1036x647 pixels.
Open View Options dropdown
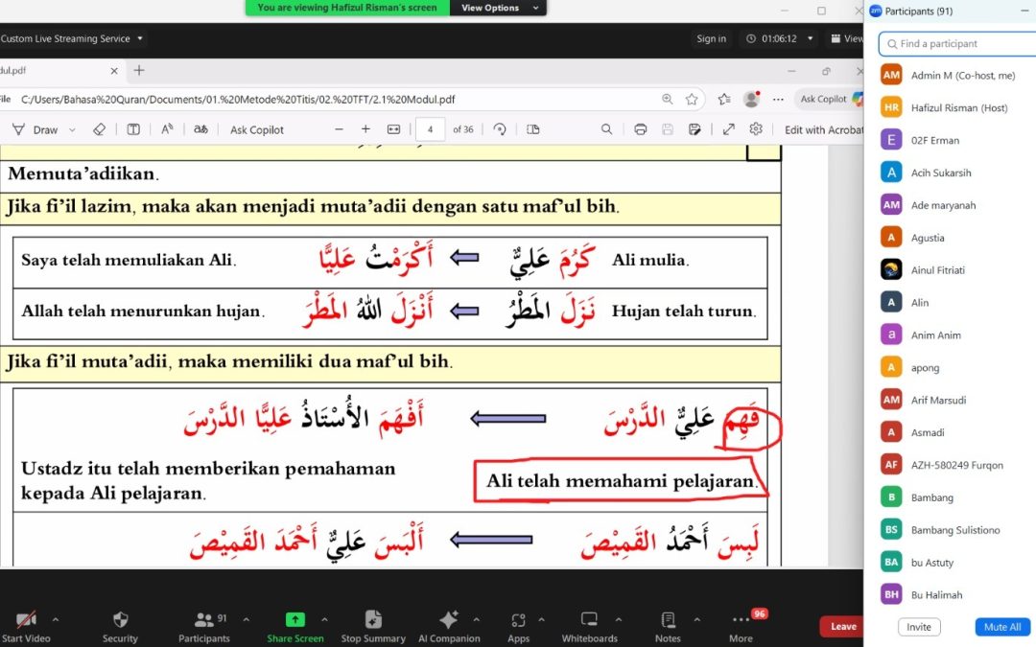pyautogui.click(x=498, y=8)
